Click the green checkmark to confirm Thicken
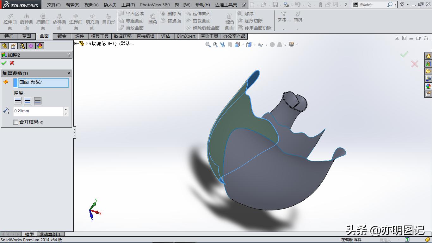This screenshot has width=432, height=243. [4, 63]
